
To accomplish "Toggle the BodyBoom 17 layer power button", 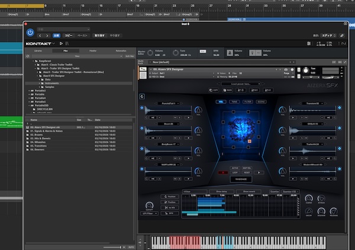I will pyautogui.click(x=142, y=148).
